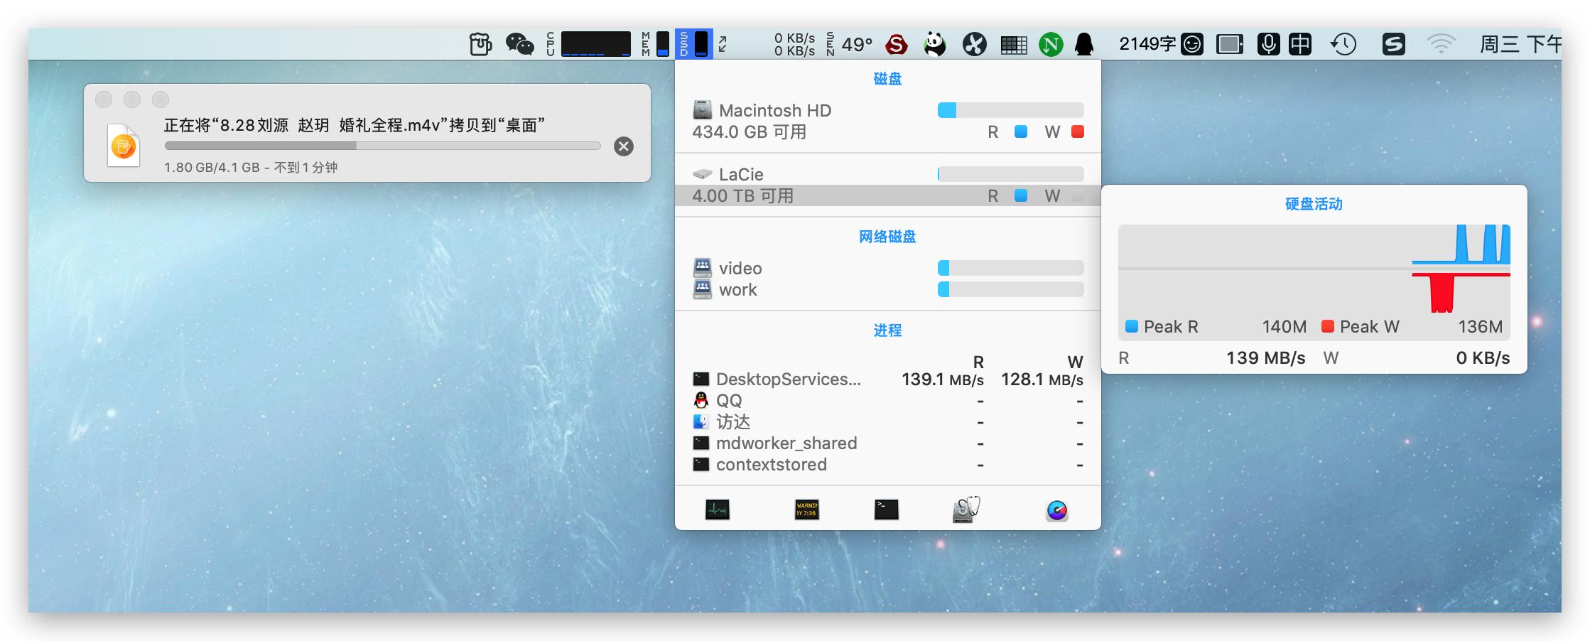The image size is (1590, 641).
Task: Open the 49° temperature sensor display
Action: [x=856, y=44]
